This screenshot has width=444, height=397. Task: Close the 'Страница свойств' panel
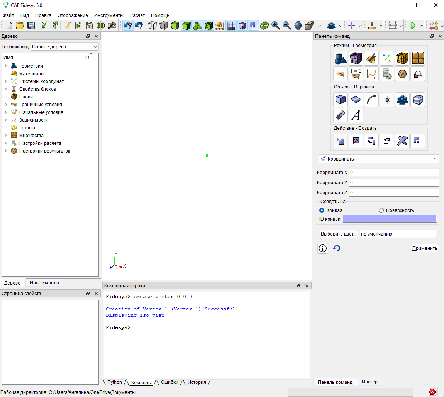click(96, 294)
